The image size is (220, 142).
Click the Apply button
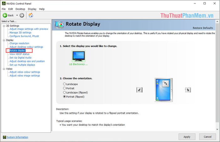coord(187,137)
